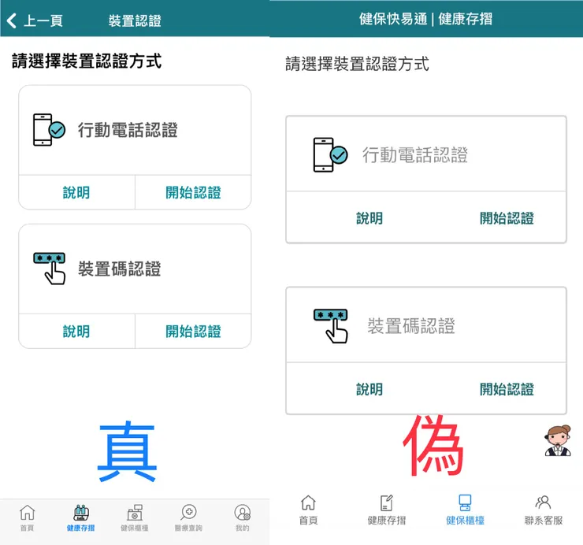Tap phone checkmark icon in right screen
Viewport: 583px width, 545px height.
coord(331,154)
